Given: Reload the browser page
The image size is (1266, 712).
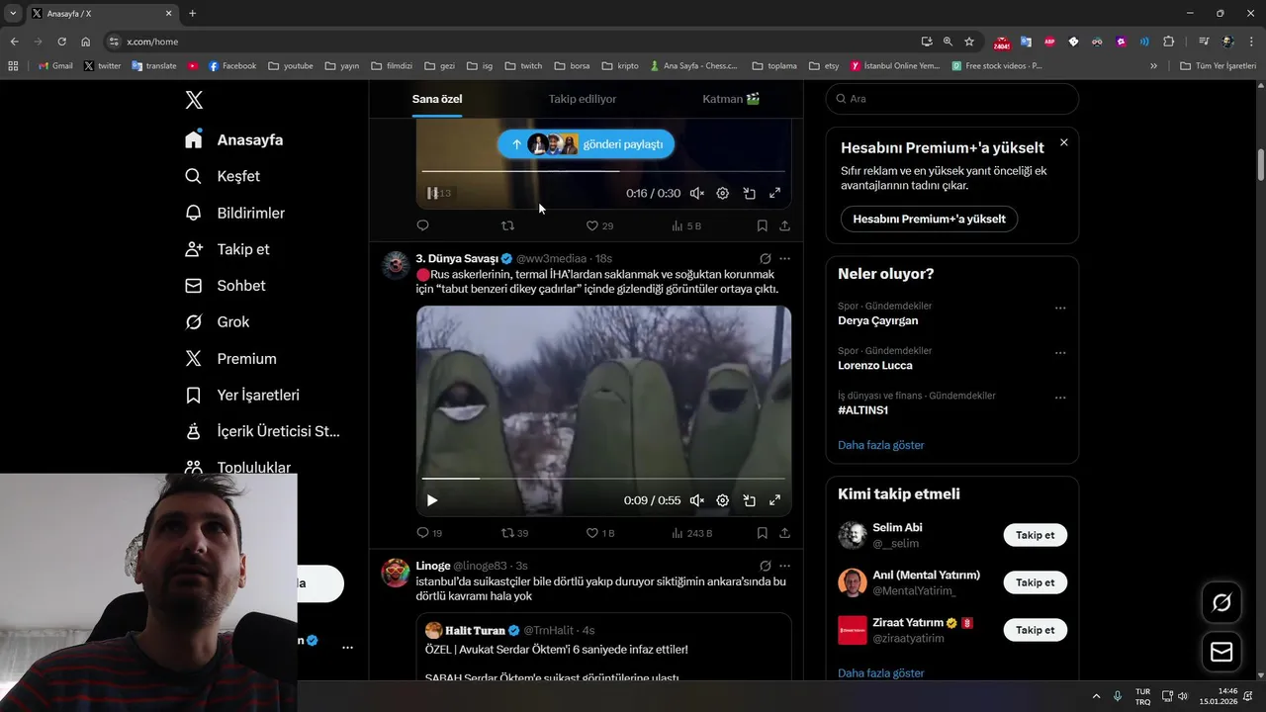Looking at the screenshot, I should tap(61, 42).
